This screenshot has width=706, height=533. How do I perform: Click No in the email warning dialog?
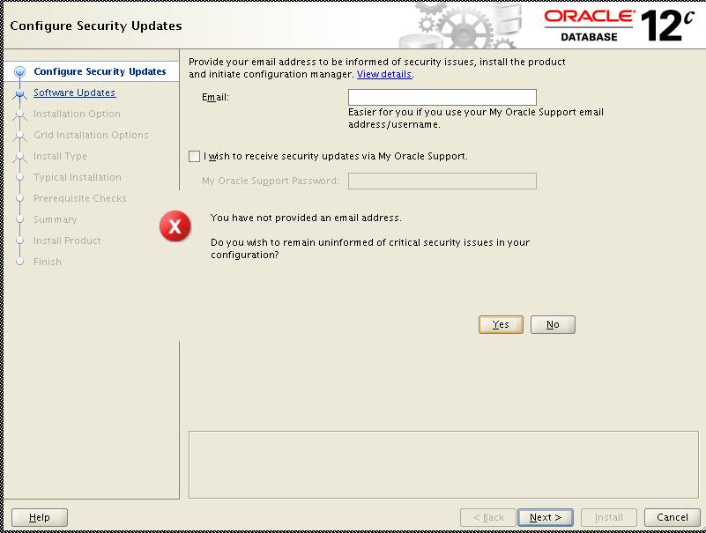point(553,324)
